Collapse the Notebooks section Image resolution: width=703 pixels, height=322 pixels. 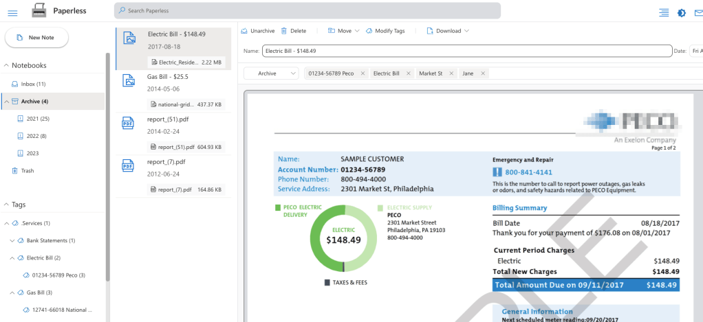click(6, 65)
